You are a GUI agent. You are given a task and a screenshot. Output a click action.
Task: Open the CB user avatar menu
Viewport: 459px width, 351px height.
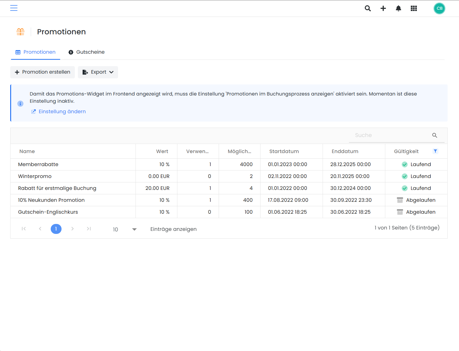point(439,8)
